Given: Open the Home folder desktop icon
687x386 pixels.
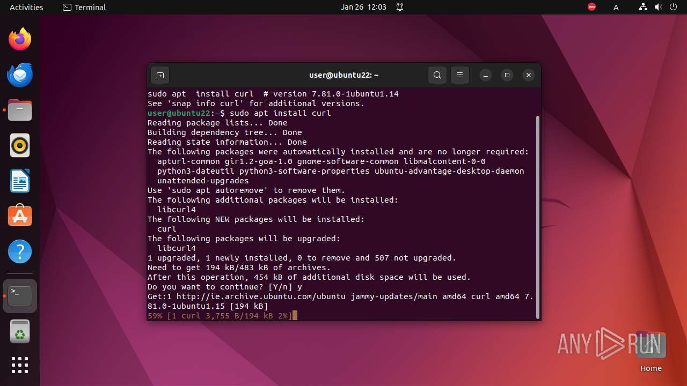Looking at the screenshot, I should 651,351.
